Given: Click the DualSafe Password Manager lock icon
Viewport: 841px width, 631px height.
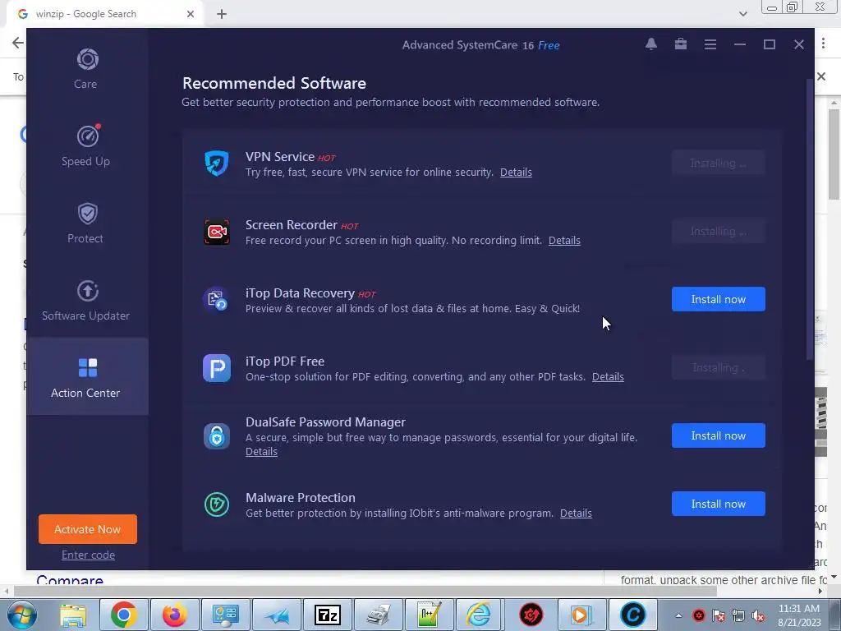Looking at the screenshot, I should coord(217,436).
